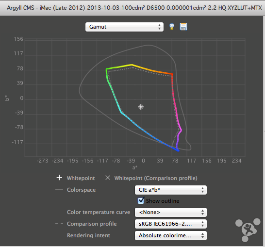
Task: Click the whitepoint cross marker in the gamut plot
Action: pos(141,107)
